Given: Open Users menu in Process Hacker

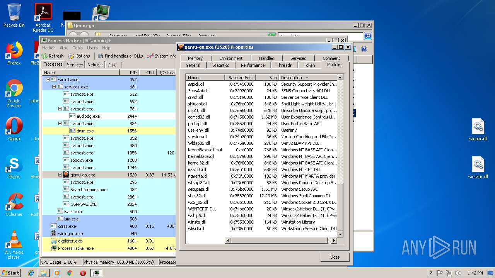Looking at the screenshot, I should pos(92,48).
